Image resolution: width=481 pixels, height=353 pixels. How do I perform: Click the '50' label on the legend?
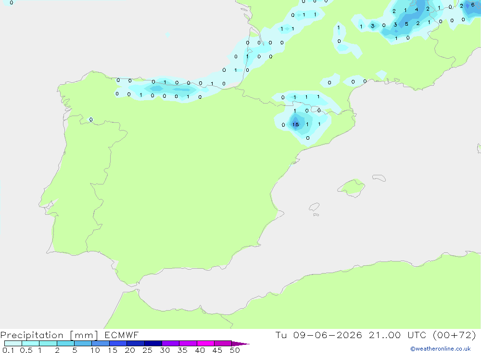point(235,350)
